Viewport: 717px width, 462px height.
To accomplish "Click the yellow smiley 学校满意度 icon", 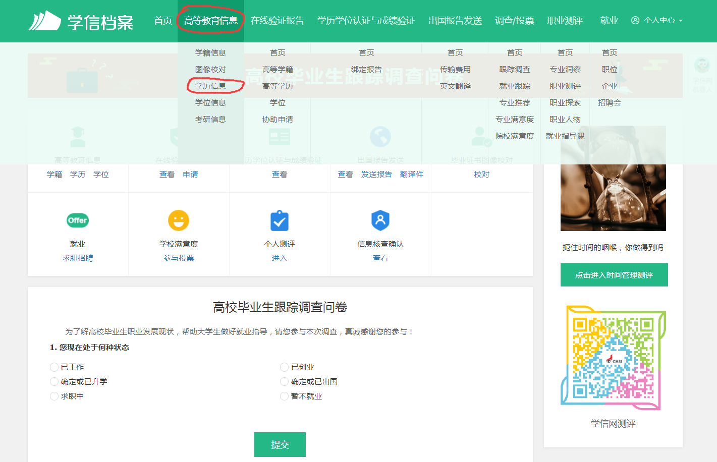I will pos(179,220).
